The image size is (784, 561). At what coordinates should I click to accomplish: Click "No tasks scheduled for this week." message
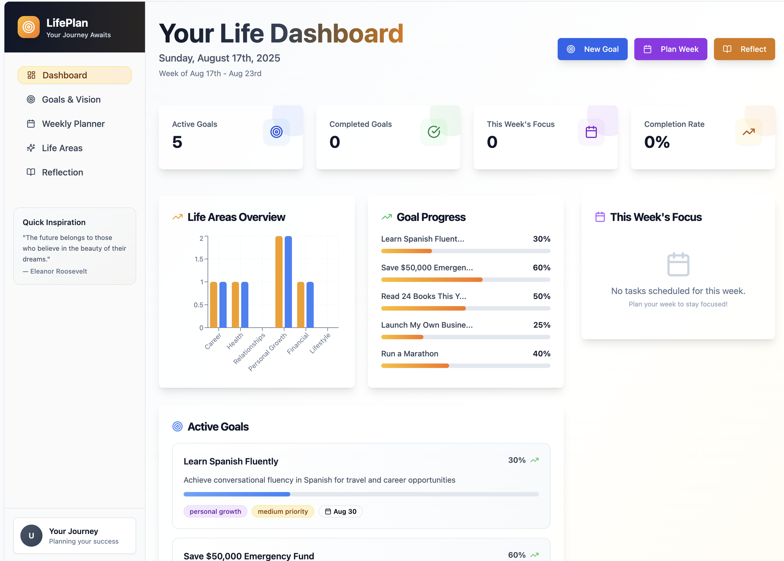tap(678, 291)
